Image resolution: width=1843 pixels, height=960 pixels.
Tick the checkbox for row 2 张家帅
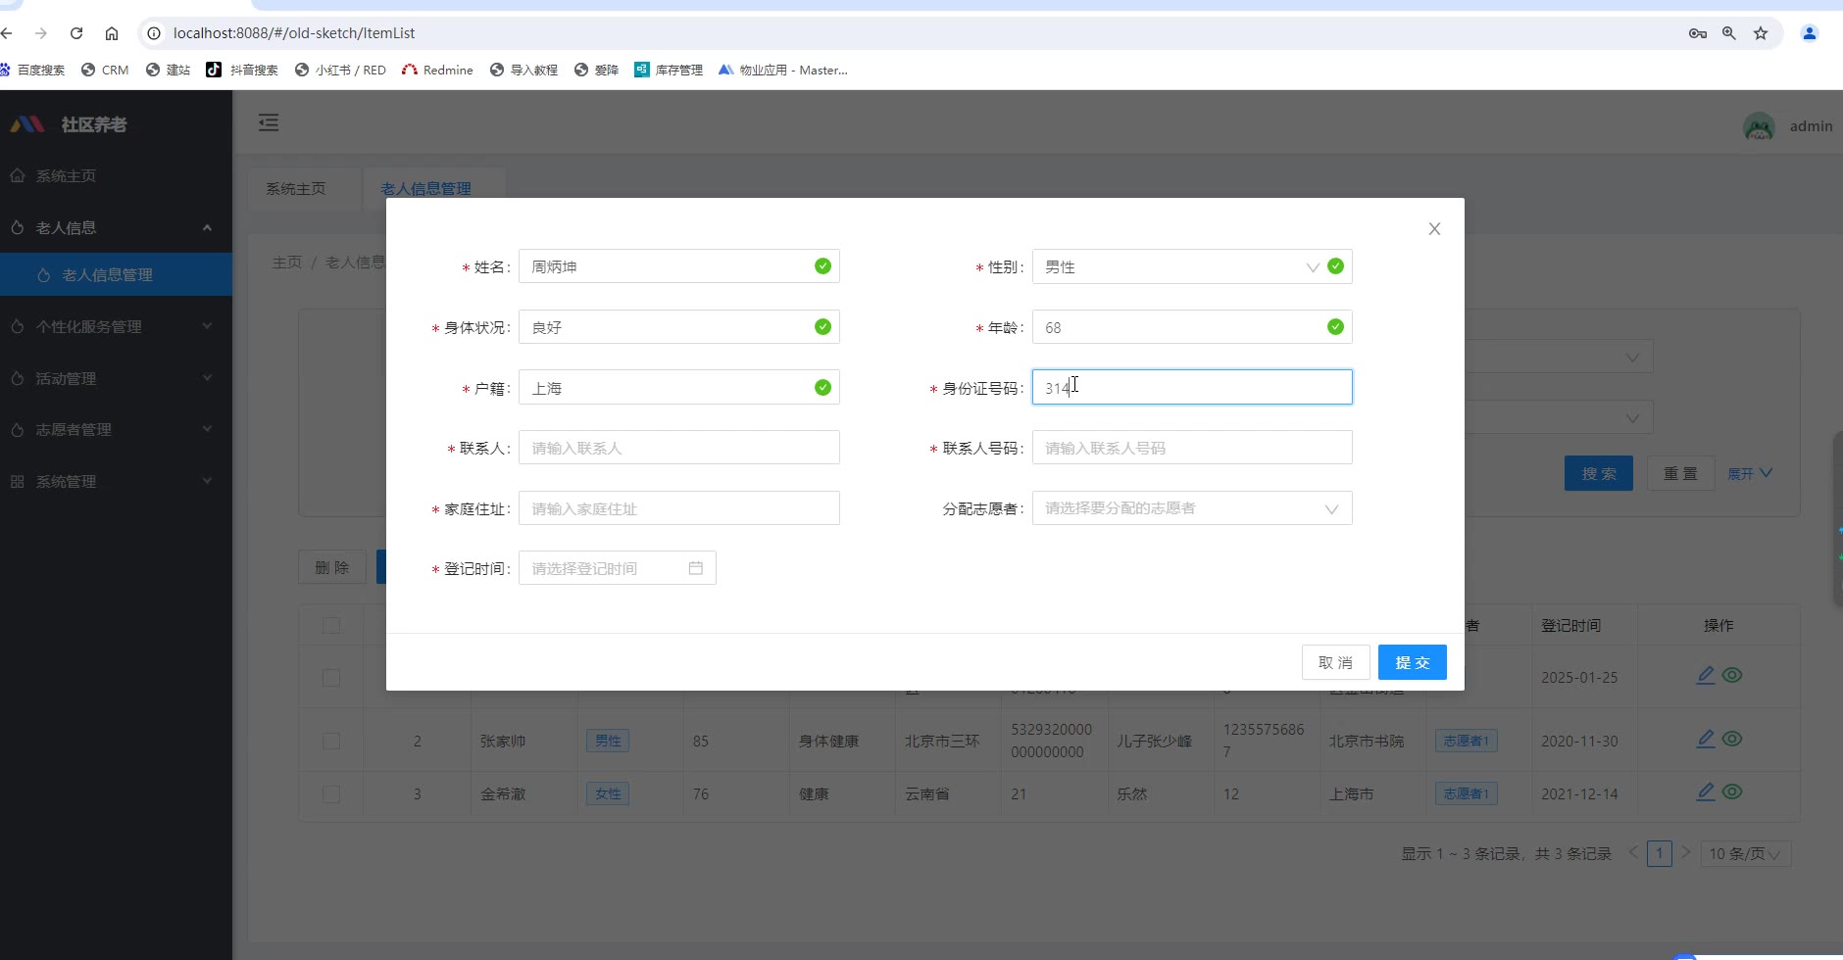pyautogui.click(x=331, y=742)
